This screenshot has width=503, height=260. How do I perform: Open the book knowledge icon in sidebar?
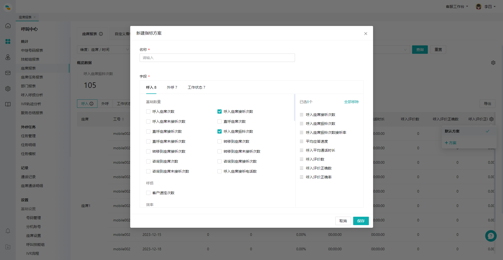pyautogui.click(x=8, y=104)
